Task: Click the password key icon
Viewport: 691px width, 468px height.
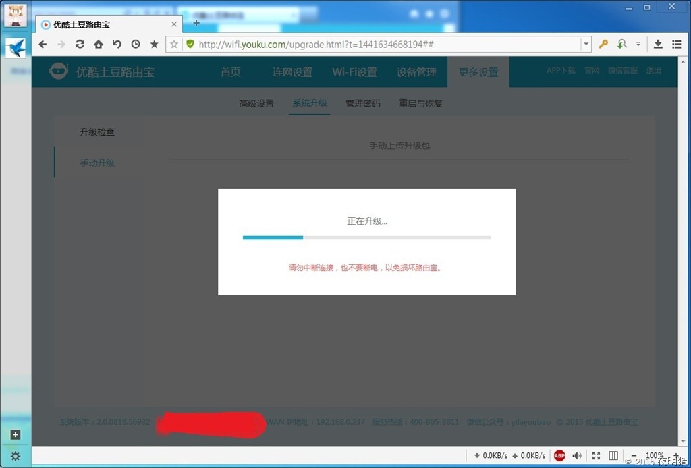Action: 604,44
